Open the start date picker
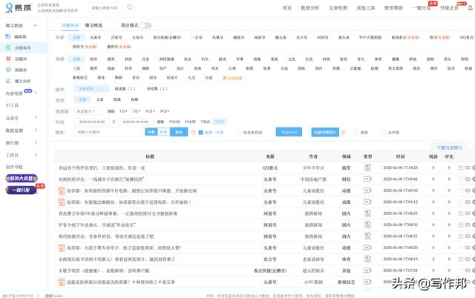 (92, 122)
